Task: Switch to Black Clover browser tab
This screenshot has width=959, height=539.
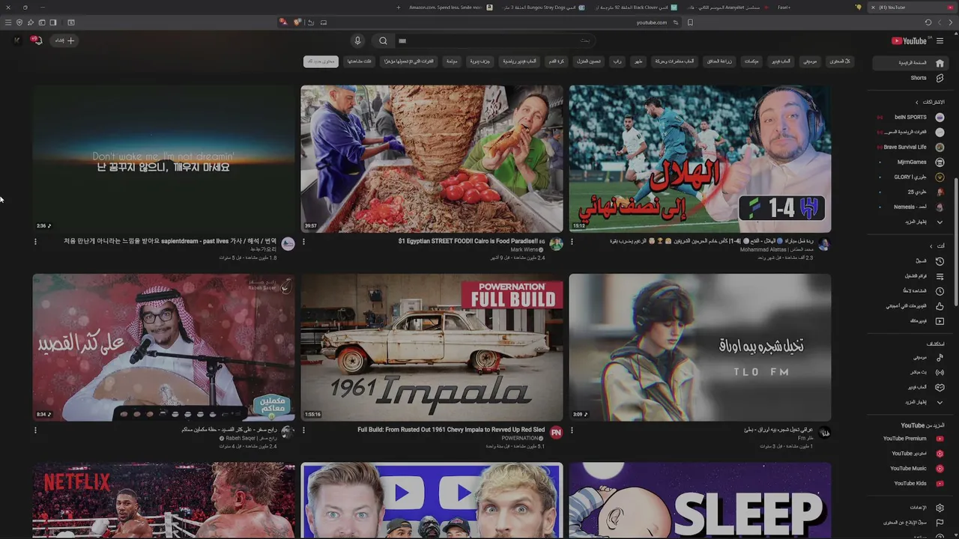Action: click(637, 7)
